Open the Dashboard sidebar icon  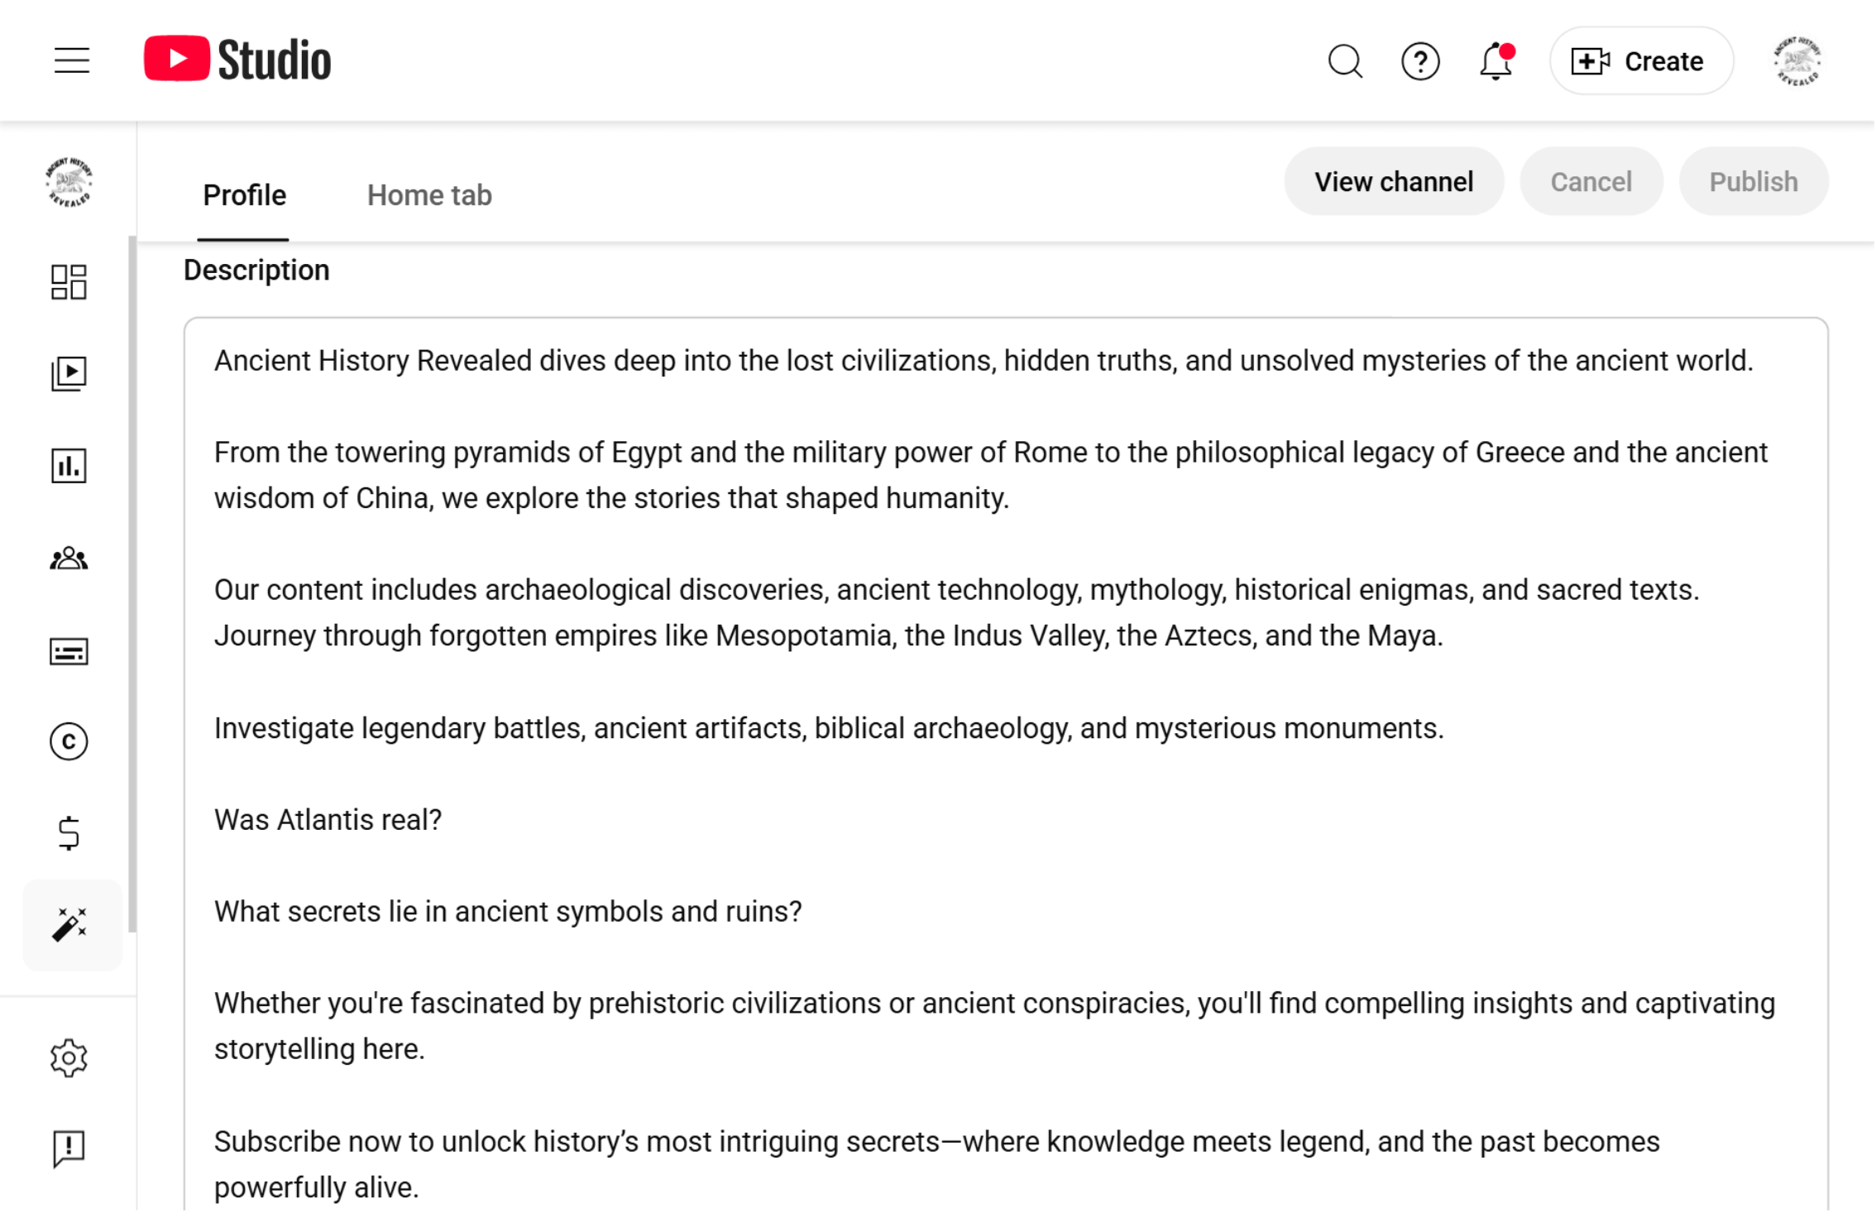coord(69,282)
